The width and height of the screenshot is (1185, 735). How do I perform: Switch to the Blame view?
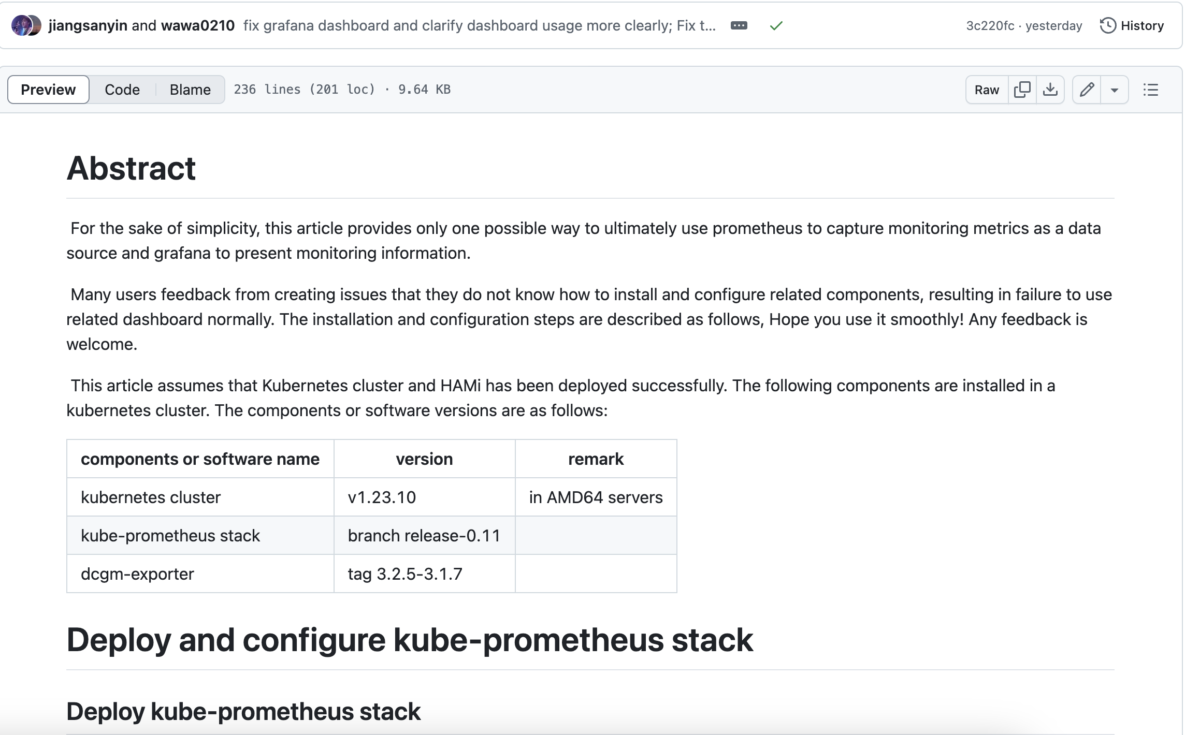pyautogui.click(x=190, y=90)
